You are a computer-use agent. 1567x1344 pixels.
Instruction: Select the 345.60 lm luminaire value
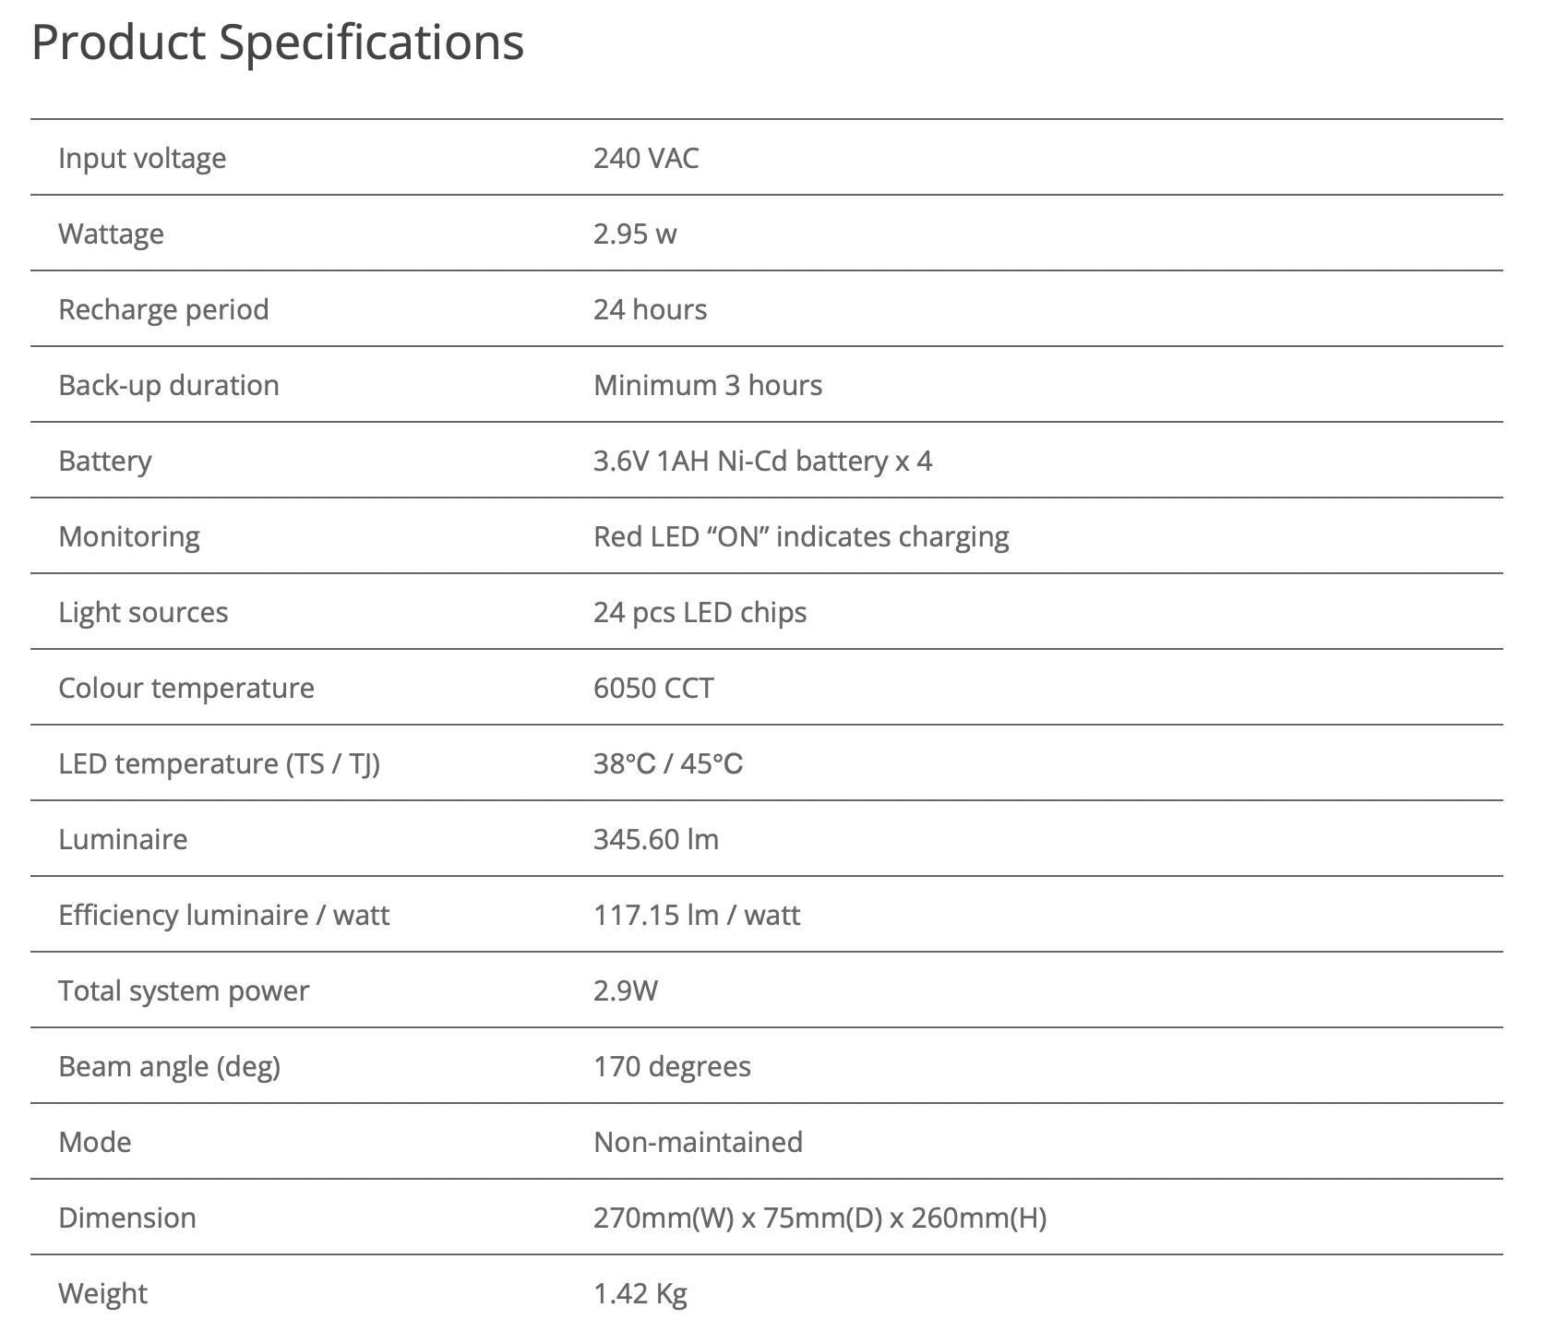coord(656,839)
